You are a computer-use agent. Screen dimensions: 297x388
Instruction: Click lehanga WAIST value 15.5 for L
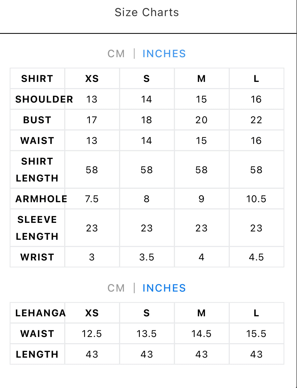pos(256,334)
